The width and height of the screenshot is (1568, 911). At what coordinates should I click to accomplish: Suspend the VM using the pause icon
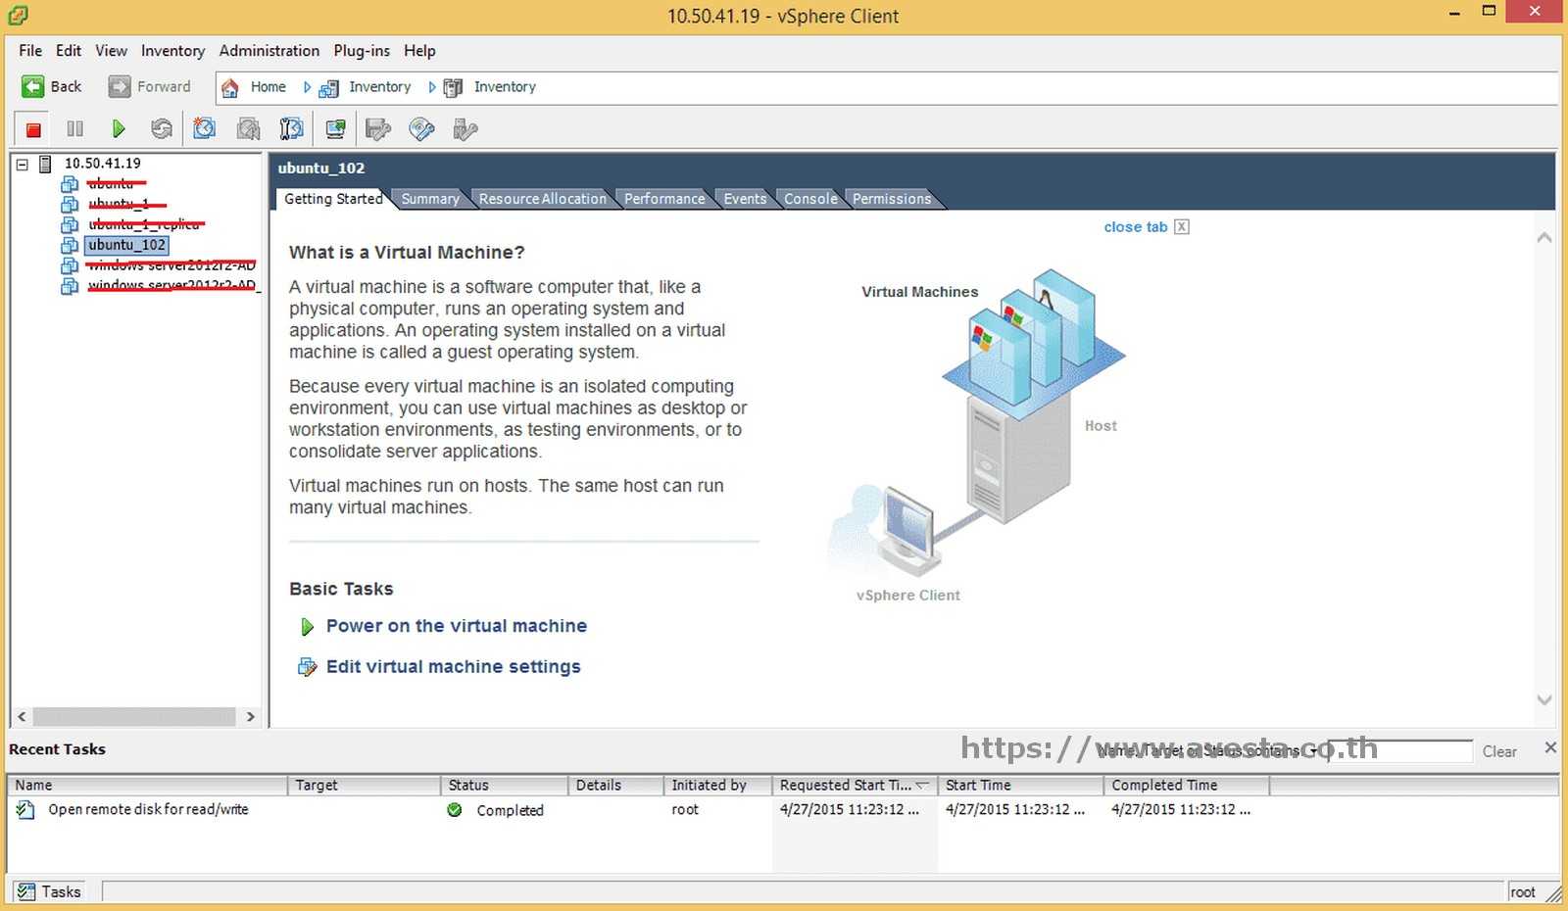click(x=74, y=128)
